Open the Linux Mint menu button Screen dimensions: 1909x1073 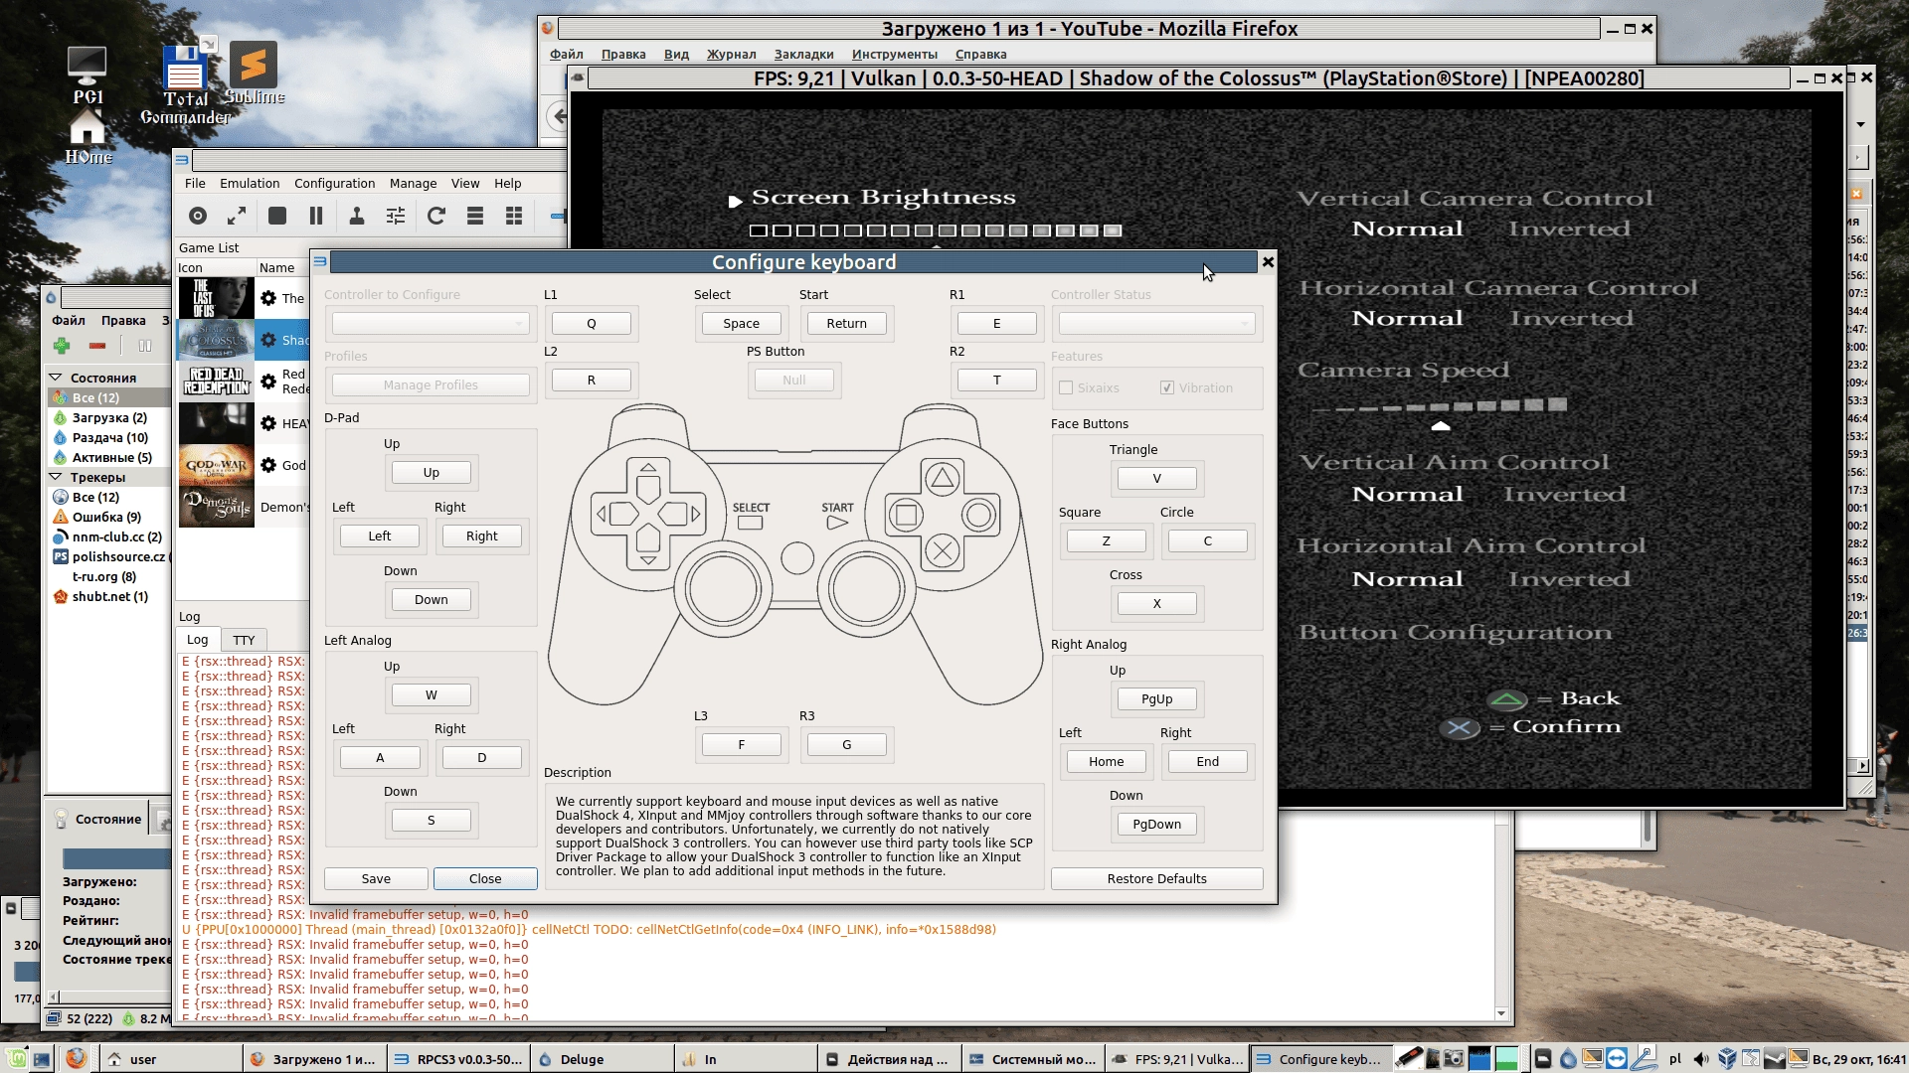15,1059
